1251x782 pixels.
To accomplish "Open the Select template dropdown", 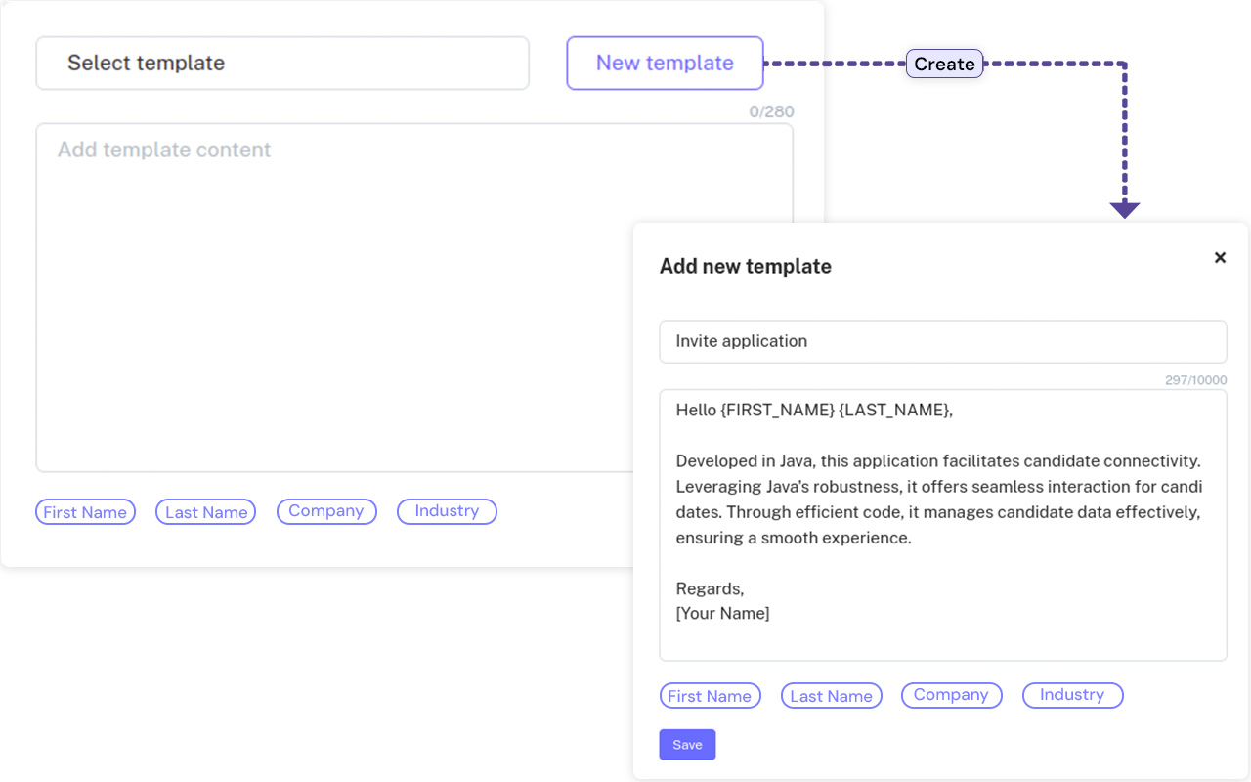I will 282,63.
